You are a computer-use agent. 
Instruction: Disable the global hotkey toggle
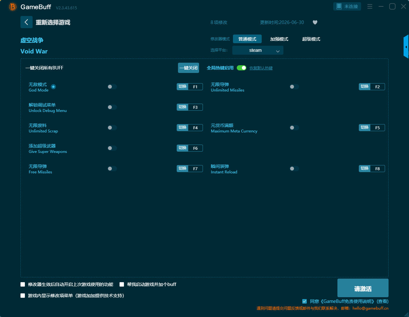[242, 68]
